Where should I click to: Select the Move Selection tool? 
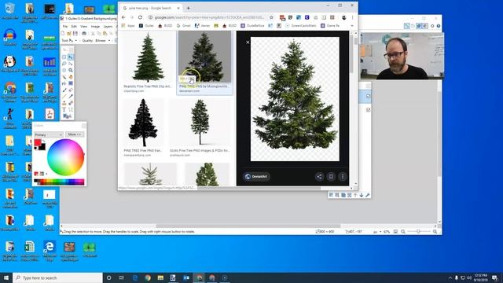[71, 64]
